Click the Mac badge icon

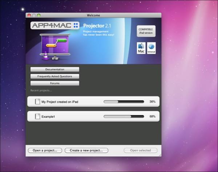[141, 48]
